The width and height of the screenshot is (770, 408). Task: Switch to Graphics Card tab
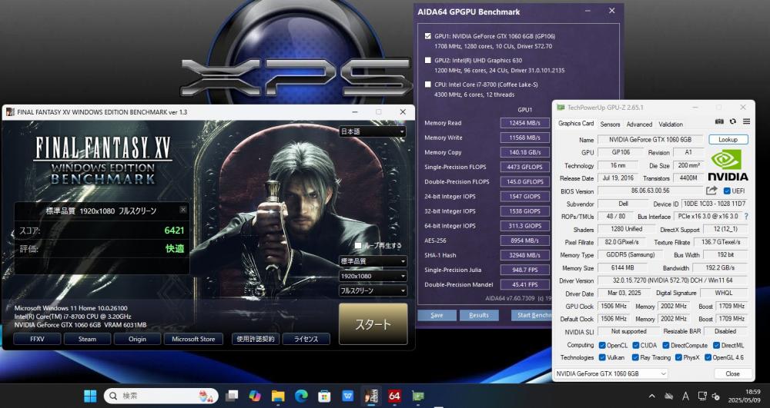pos(575,124)
